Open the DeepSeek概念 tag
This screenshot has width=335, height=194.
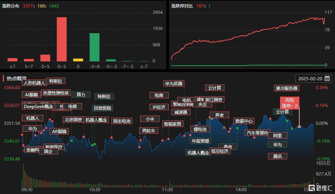(38, 106)
